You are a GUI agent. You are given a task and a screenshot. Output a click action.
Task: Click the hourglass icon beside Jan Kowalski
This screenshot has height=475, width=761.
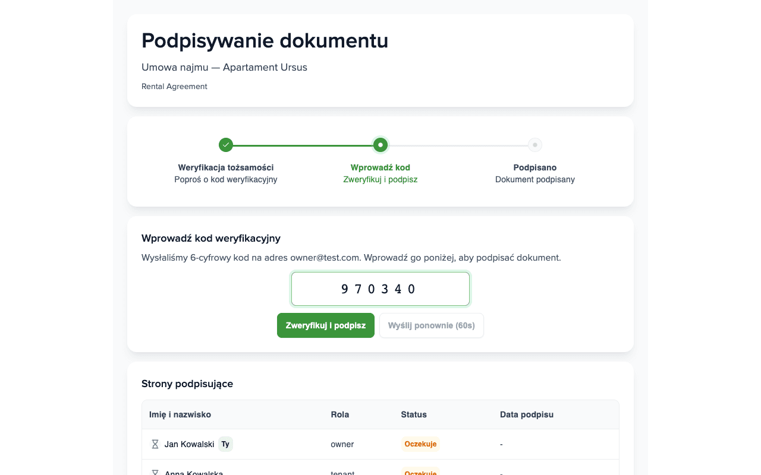(x=155, y=444)
